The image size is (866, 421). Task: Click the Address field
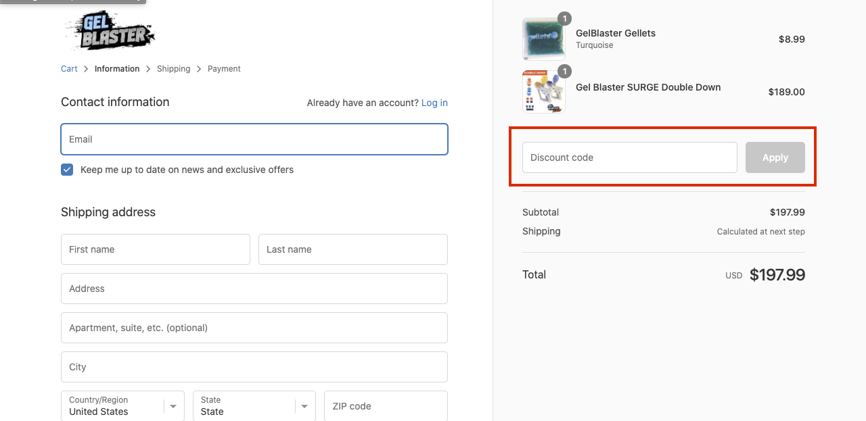pyautogui.click(x=254, y=289)
